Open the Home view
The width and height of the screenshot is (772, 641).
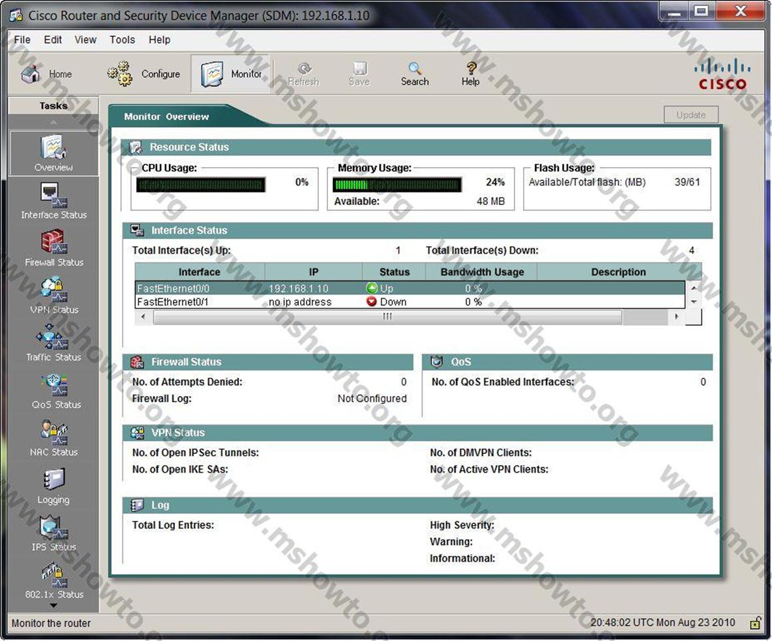coord(47,74)
